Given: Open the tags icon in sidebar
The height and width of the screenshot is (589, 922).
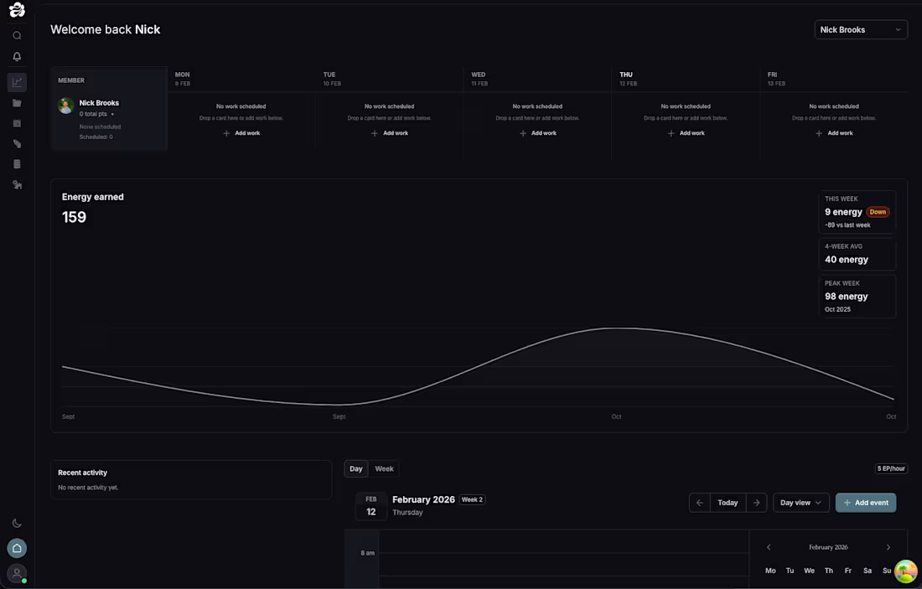Looking at the screenshot, I should [x=17, y=143].
